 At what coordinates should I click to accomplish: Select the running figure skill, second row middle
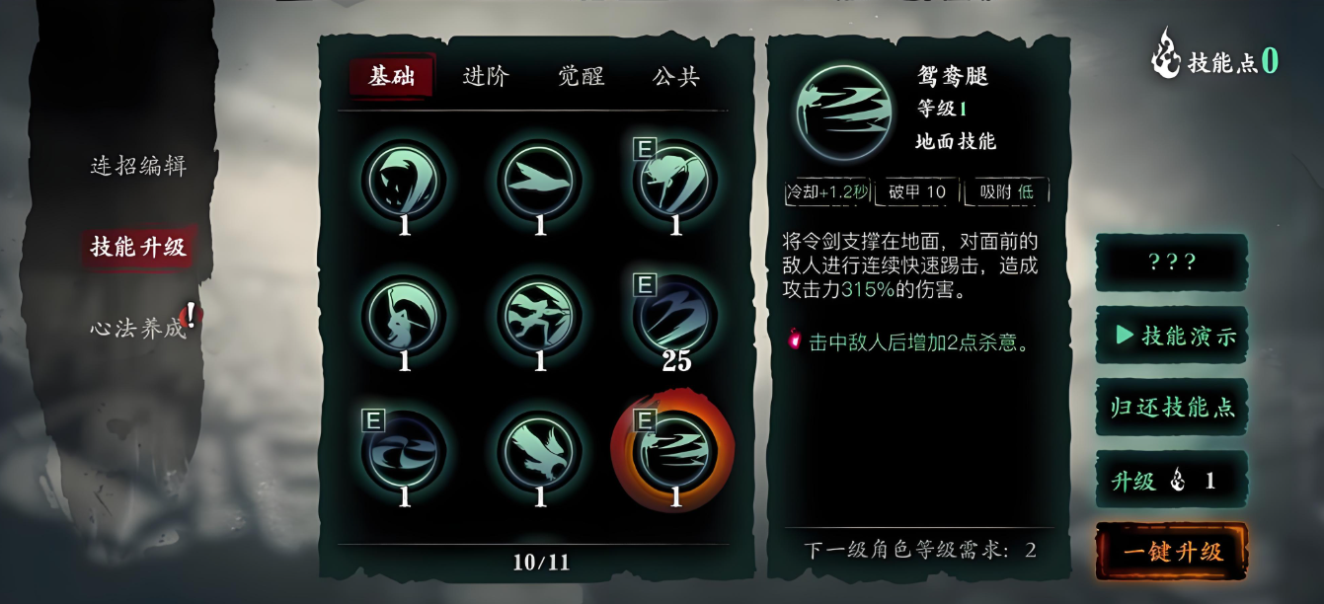(x=539, y=316)
